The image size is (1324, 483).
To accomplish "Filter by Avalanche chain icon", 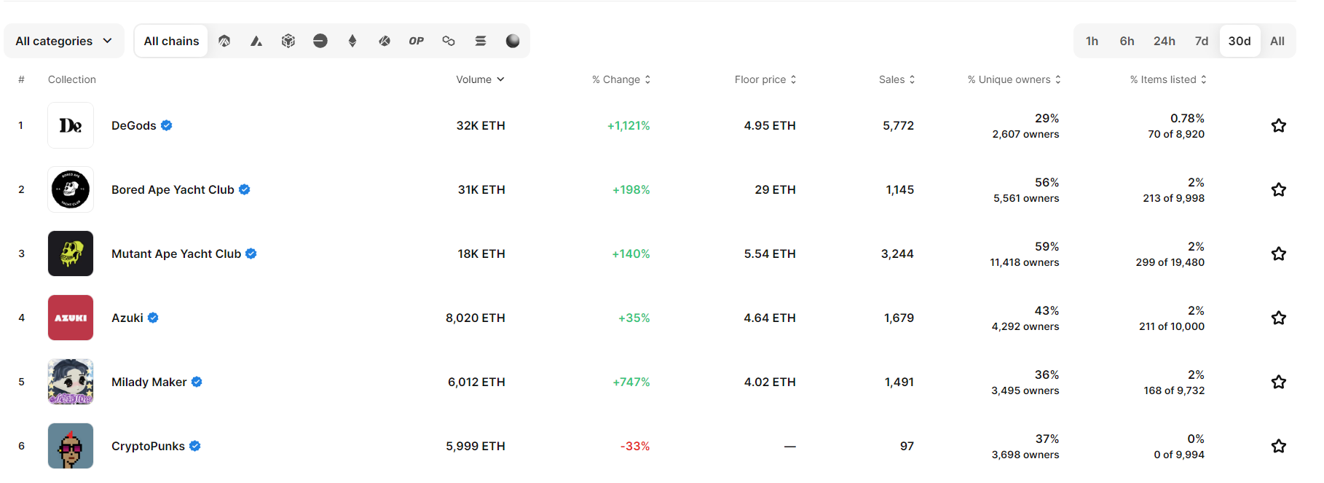I will [x=256, y=41].
